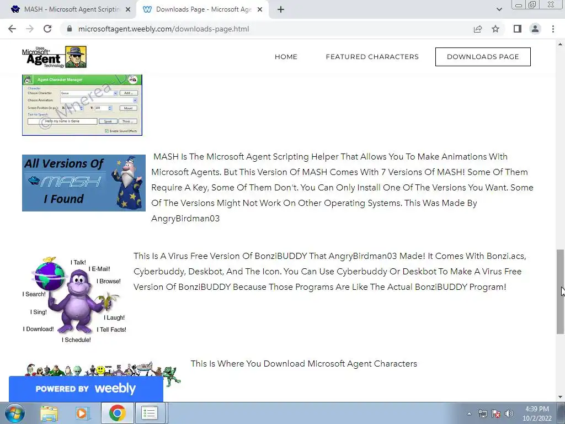Expand the tab search chevron
The height and width of the screenshot is (424, 565).
tap(499, 9)
